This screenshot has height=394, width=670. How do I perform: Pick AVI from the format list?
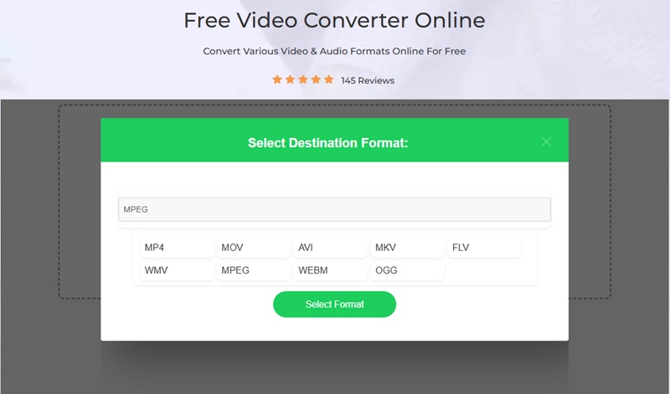(331, 248)
